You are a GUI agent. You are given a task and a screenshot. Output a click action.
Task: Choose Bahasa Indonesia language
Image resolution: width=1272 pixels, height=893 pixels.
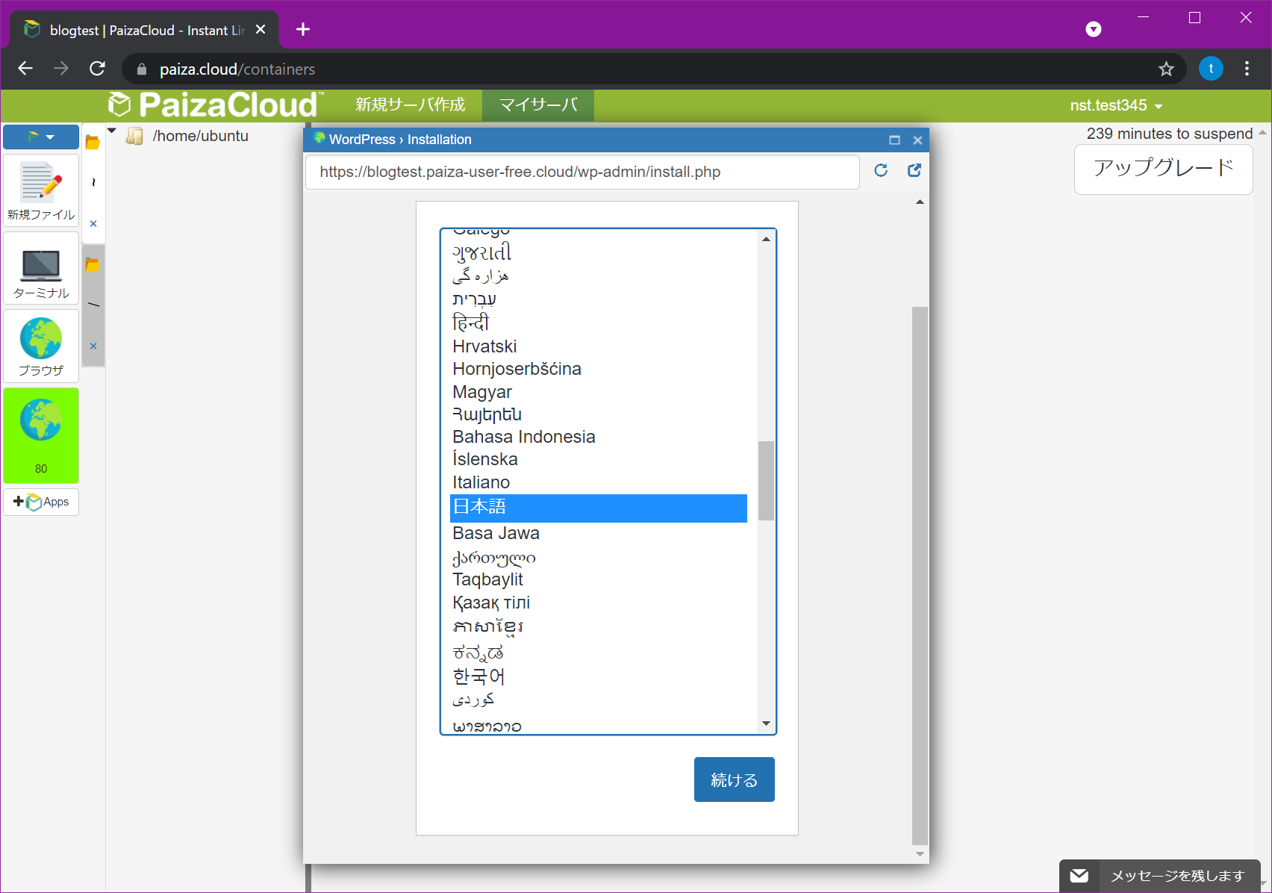599,437
